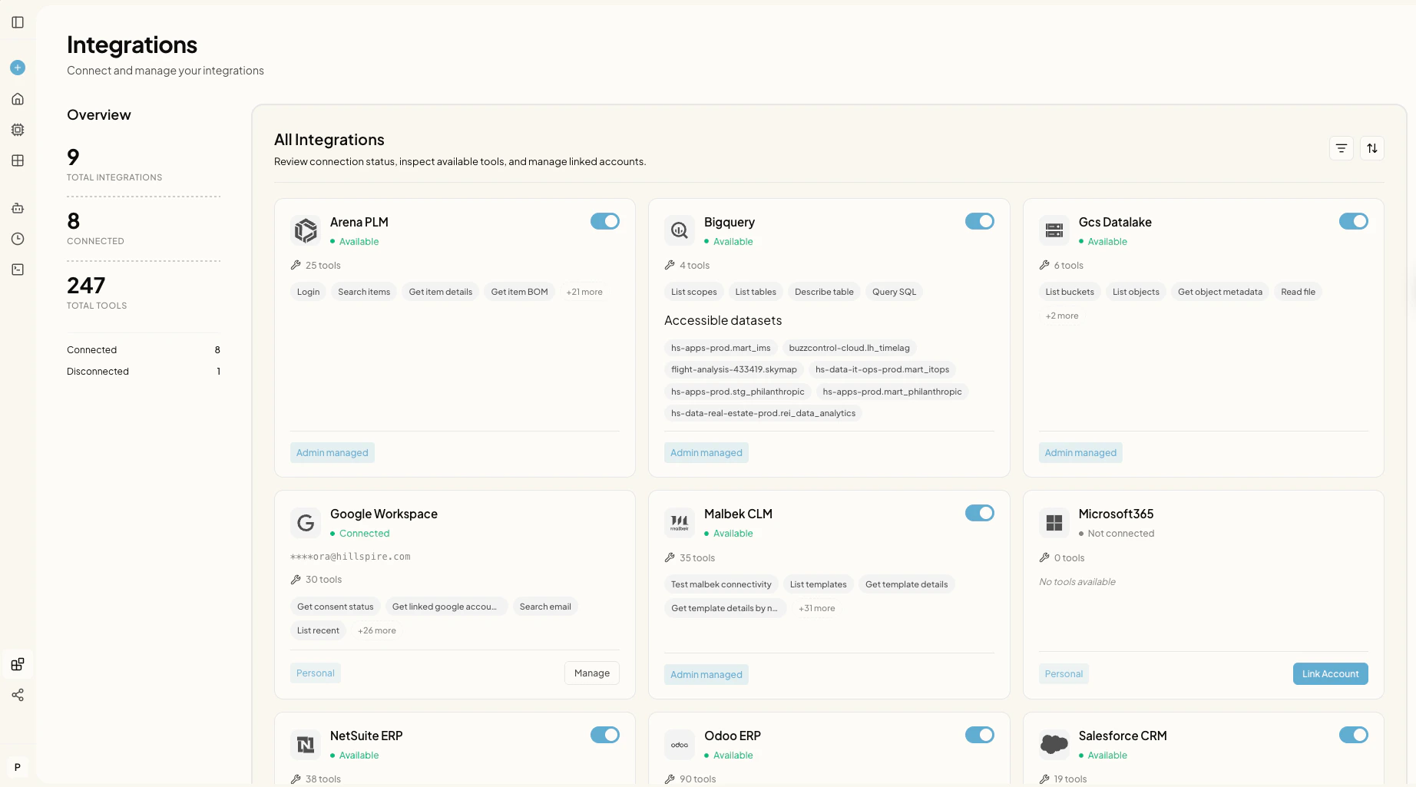Click Manage for Google Workspace
This screenshot has height=787, width=1416.
tap(592, 673)
